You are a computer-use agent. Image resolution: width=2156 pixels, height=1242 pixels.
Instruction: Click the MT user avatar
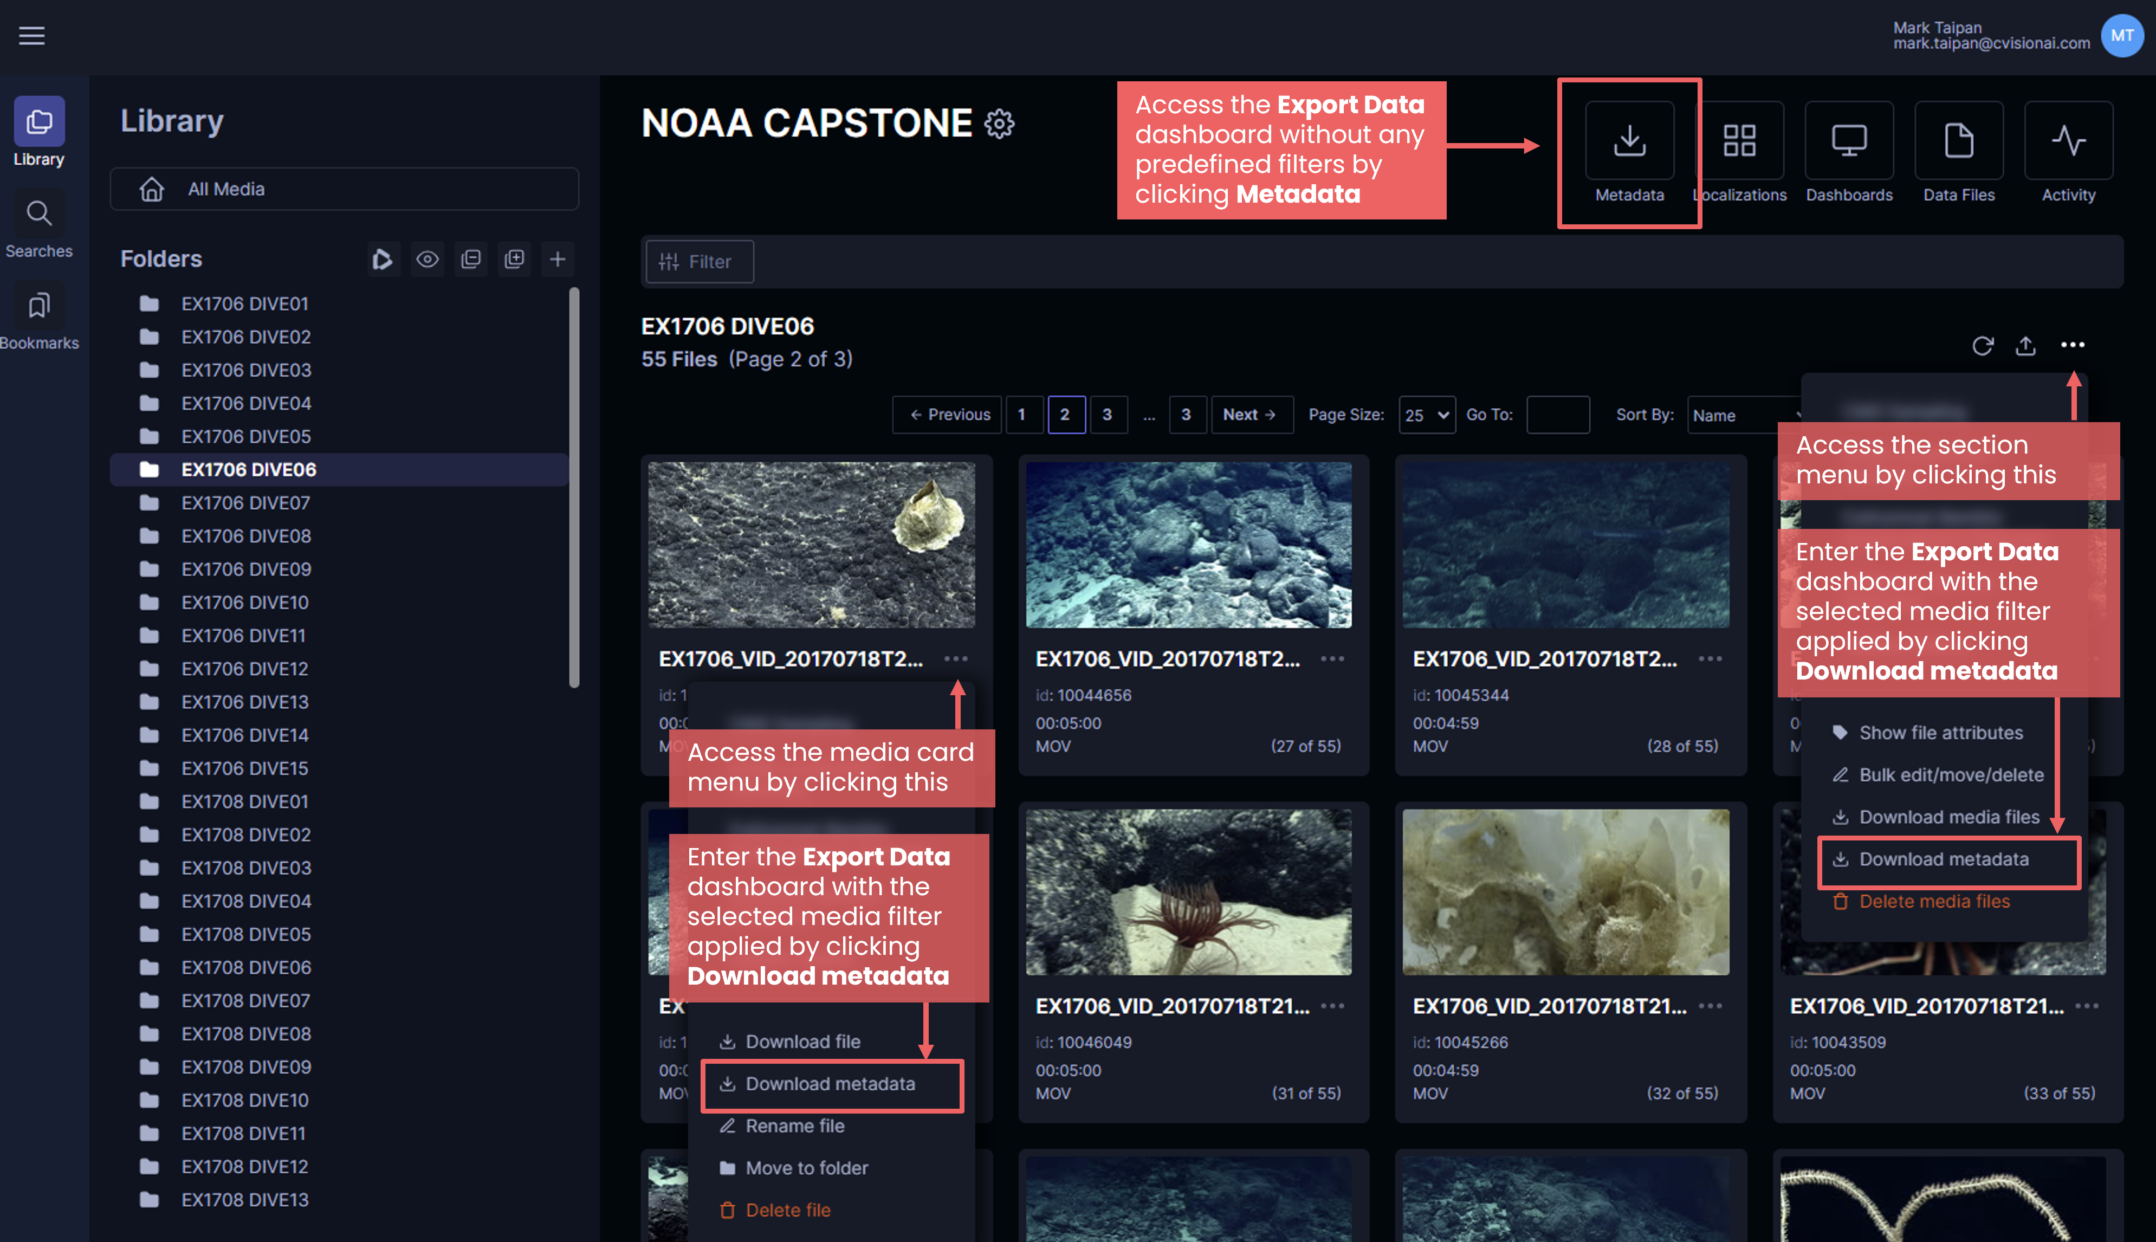coord(2122,36)
